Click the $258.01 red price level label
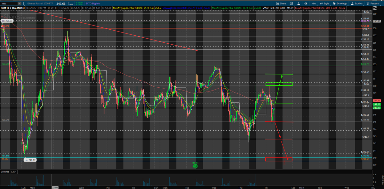Viewport: 384px width, 189px height. (365, 26)
